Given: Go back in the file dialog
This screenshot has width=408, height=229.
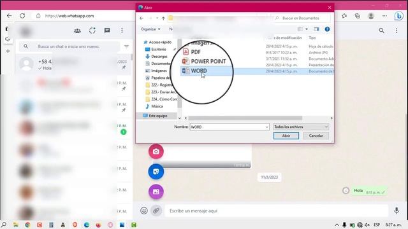Looking at the screenshot, I should (142, 18).
